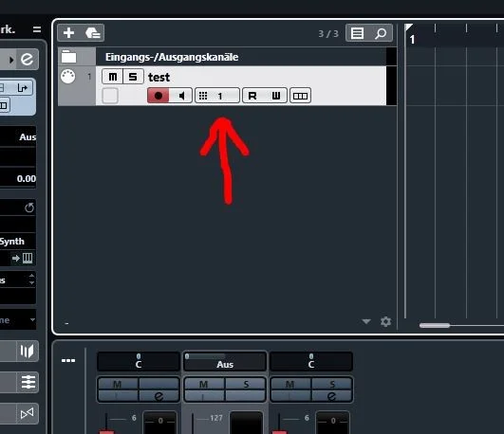
Task: Click the MIDI connector icon of track test
Action: tap(68, 77)
